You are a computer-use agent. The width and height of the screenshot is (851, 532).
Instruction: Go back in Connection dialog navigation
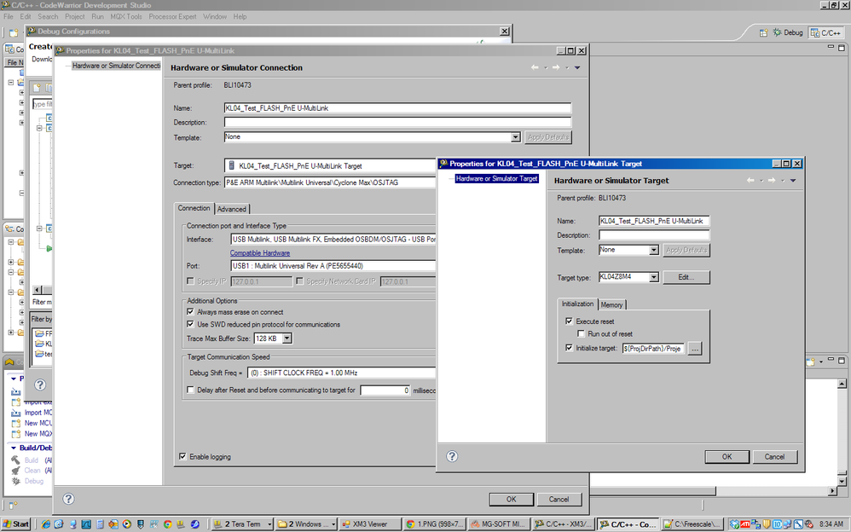pos(535,67)
